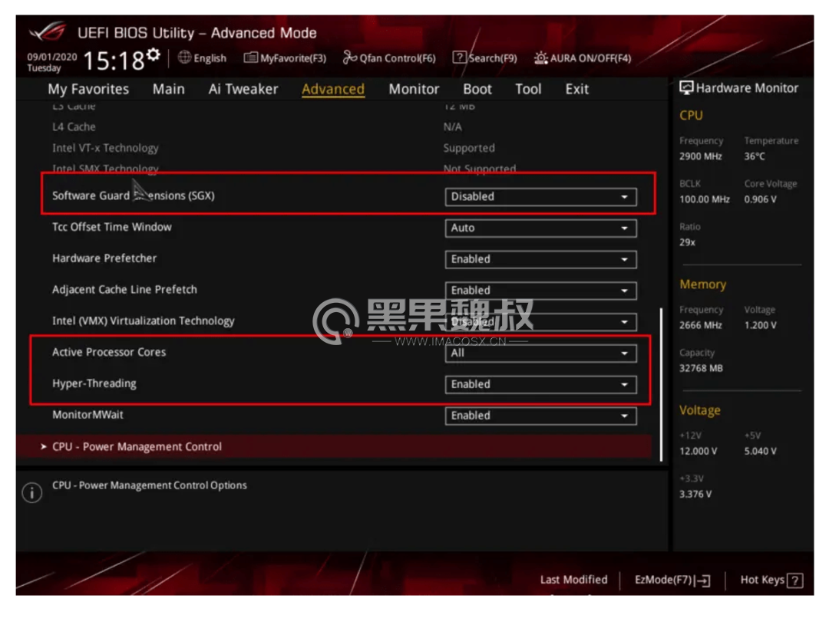The height and width of the screenshot is (628, 829).
Task: Click the MyFavorite list icon
Action: 250,57
